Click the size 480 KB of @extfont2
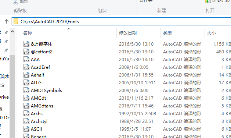This screenshot has width=231, height=138. tap(224, 52)
